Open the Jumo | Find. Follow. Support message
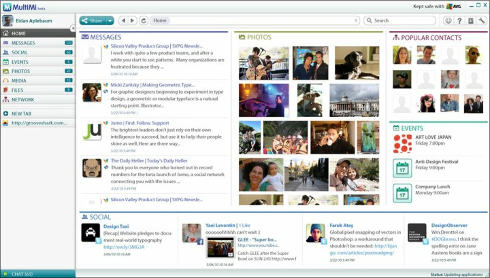Image resolution: width=490 pixels, height=278 pixels. (140, 123)
